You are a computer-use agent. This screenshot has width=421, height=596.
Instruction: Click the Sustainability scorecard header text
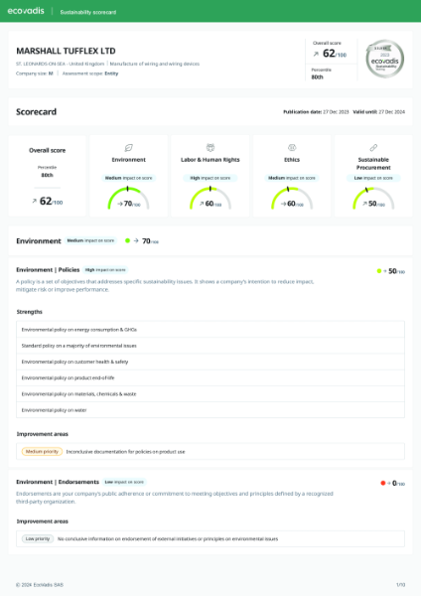pyautogui.click(x=88, y=12)
